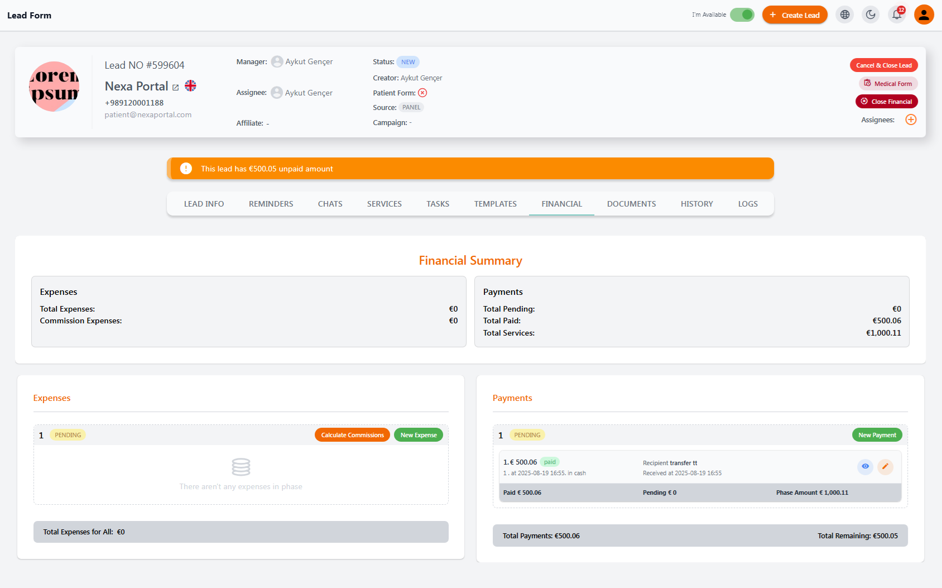Open the TEMPLATES tab
This screenshot has width=942, height=588.
click(x=496, y=204)
